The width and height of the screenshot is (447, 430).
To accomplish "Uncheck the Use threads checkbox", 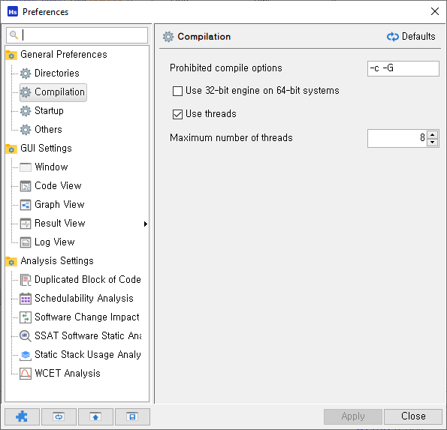I will (x=177, y=114).
